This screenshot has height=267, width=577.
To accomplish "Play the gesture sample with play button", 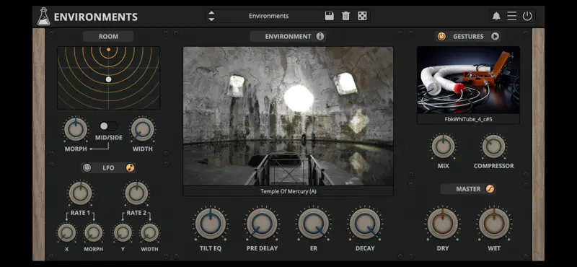I will click(495, 37).
